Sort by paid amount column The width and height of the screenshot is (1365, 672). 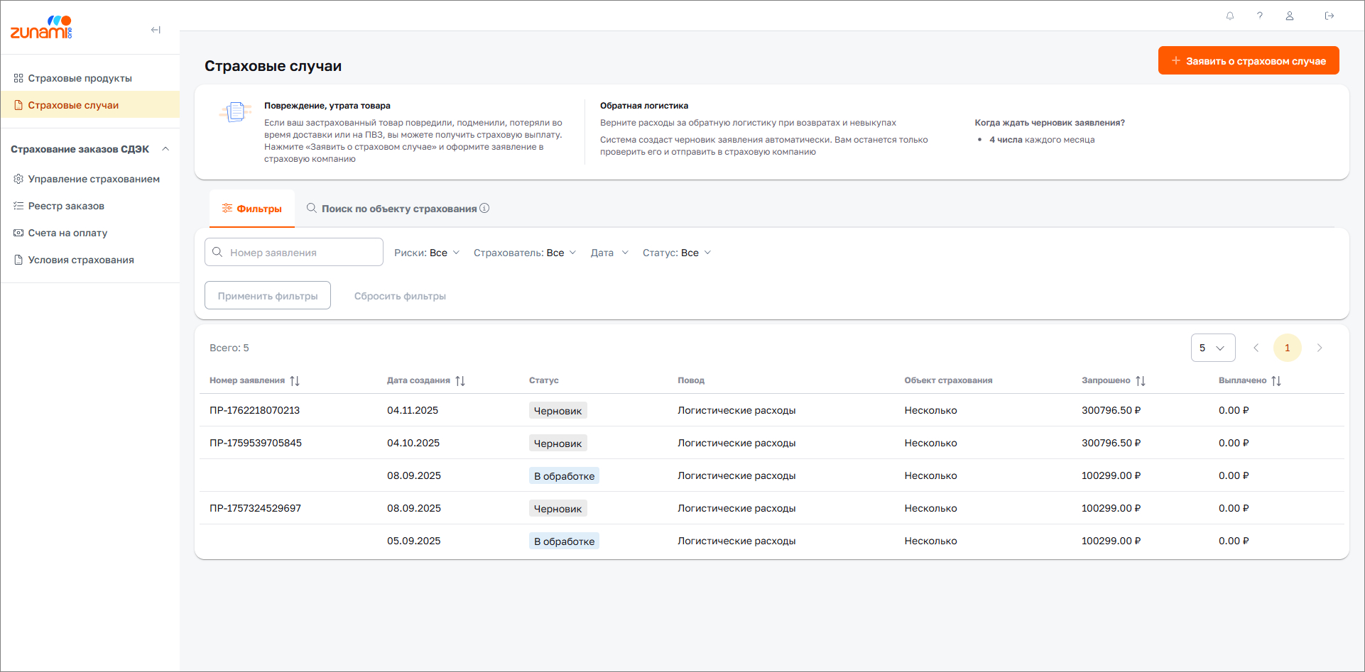[x=1276, y=381]
